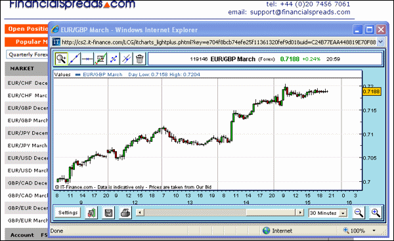The width and height of the screenshot is (394, 241).
Task: Click the trash can delete icon
Action: click(x=139, y=59)
